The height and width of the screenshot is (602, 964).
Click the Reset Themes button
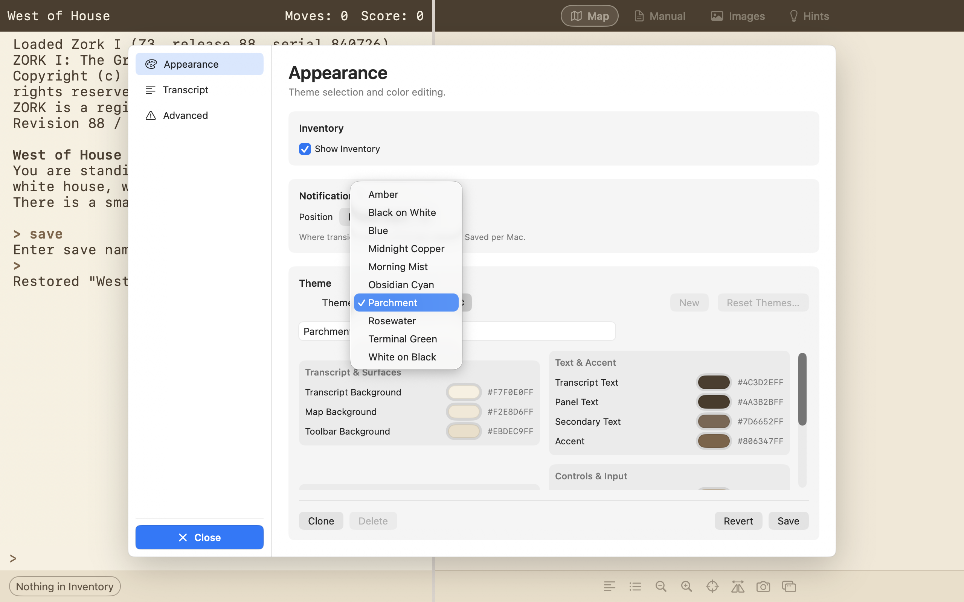pyautogui.click(x=763, y=303)
